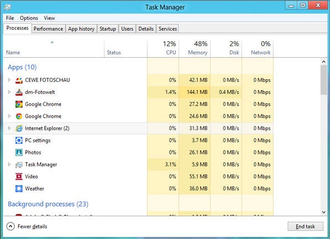This screenshot has height=239, width=330.
Task: Switch to the Performance tab
Action: coord(48,29)
